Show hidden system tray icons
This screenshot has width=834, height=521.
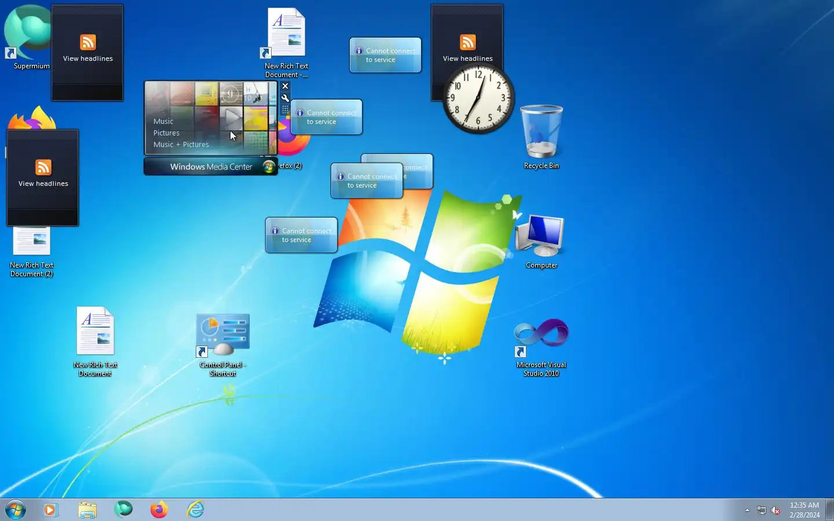pos(747,511)
